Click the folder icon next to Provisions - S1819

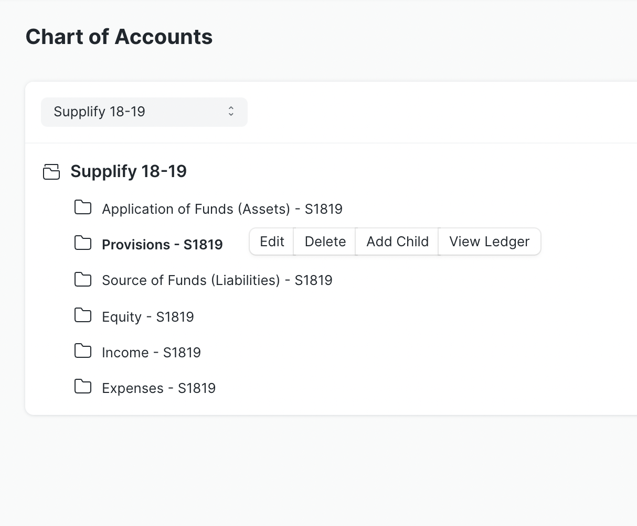pos(83,244)
